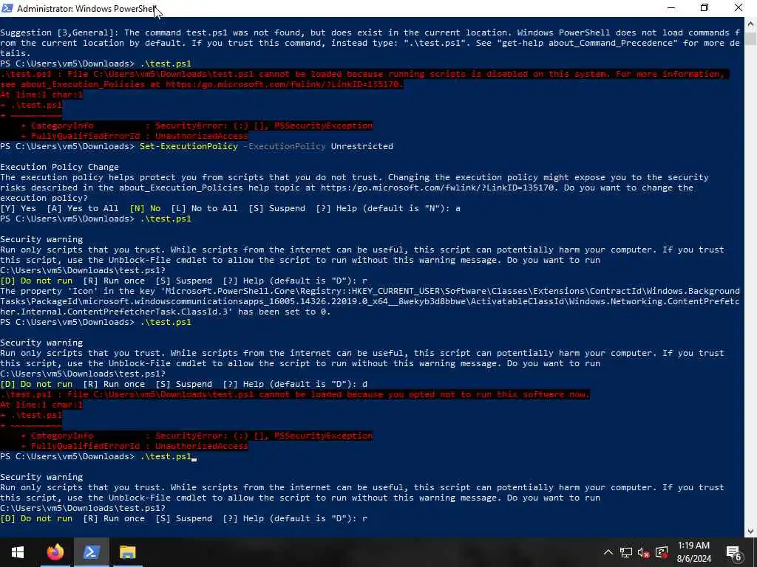Click the last '[D] Do not run' prompt option
The height and width of the screenshot is (567, 757).
36,518
